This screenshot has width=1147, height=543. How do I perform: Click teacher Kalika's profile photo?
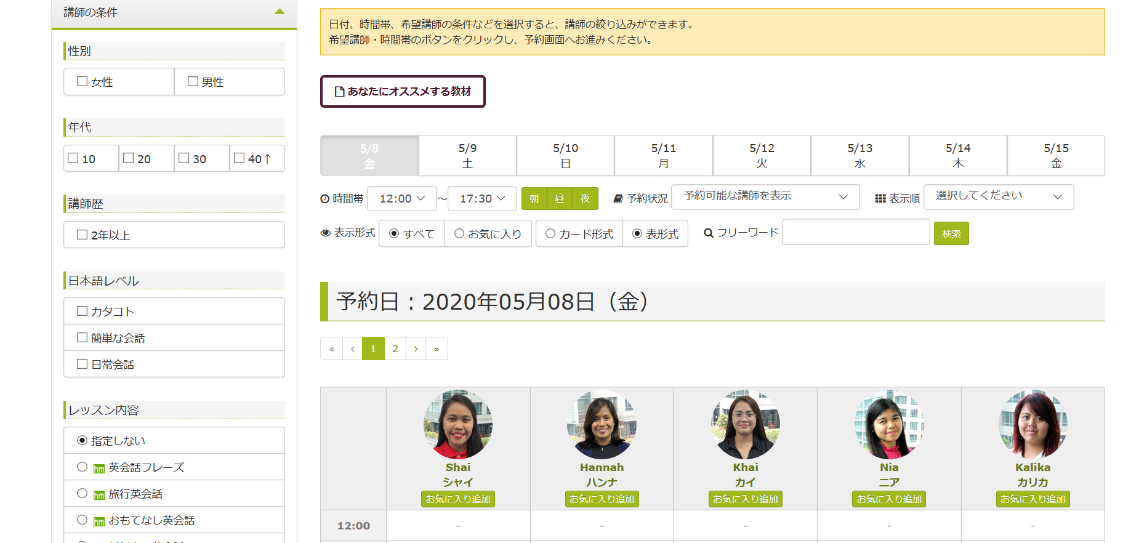pyautogui.click(x=1032, y=424)
